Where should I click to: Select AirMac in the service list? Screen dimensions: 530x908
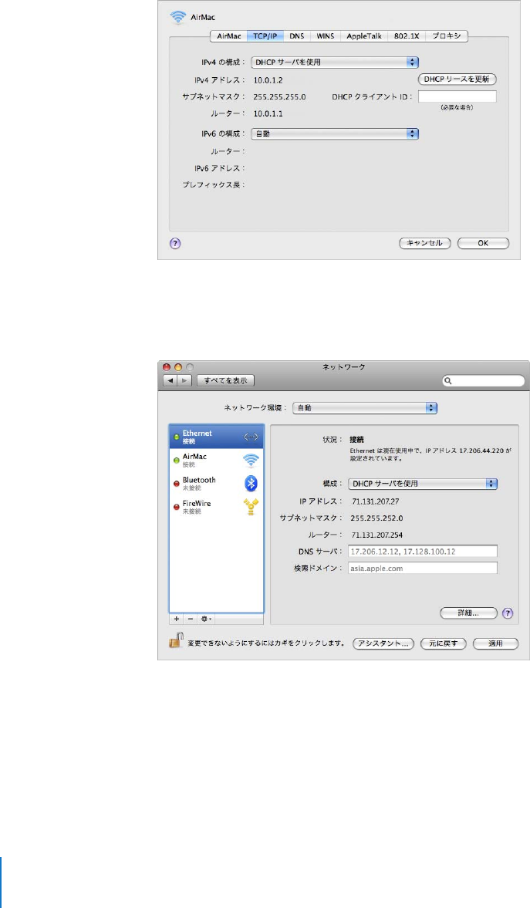coord(216,461)
